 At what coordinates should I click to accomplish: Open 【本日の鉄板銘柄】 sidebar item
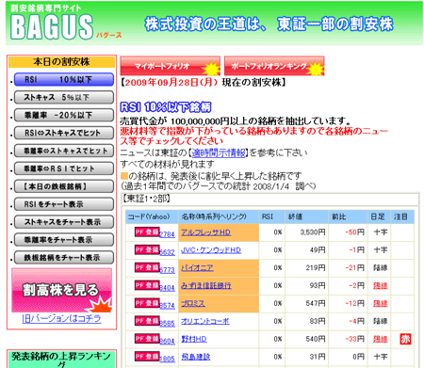(64, 186)
